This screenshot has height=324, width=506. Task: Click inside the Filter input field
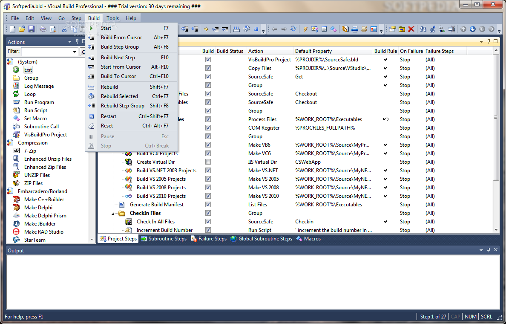(46, 52)
